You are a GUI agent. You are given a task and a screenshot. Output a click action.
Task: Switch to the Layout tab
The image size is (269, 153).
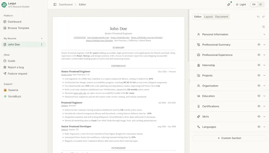point(208,16)
